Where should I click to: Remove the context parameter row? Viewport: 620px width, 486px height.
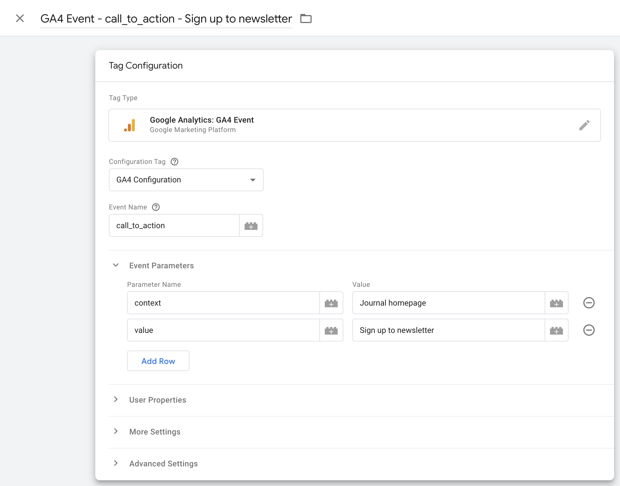[589, 303]
